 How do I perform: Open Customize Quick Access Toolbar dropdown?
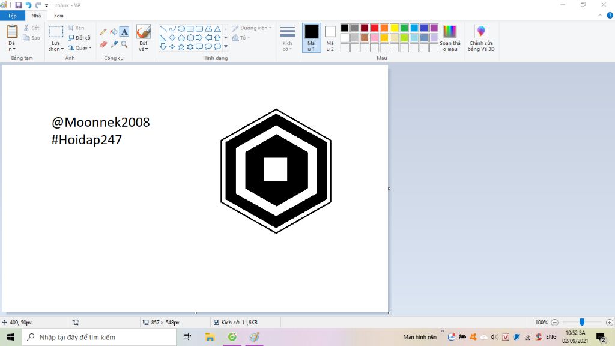[46, 5]
